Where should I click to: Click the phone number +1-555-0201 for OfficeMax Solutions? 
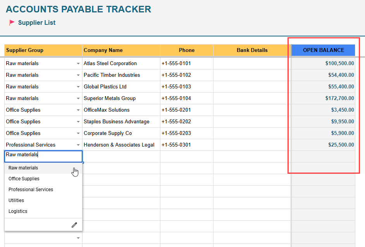pos(187,110)
